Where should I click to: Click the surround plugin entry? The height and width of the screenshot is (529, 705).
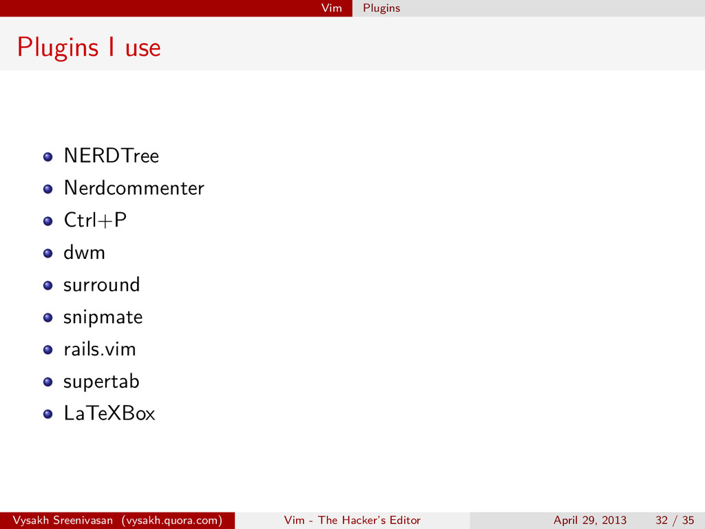click(102, 284)
